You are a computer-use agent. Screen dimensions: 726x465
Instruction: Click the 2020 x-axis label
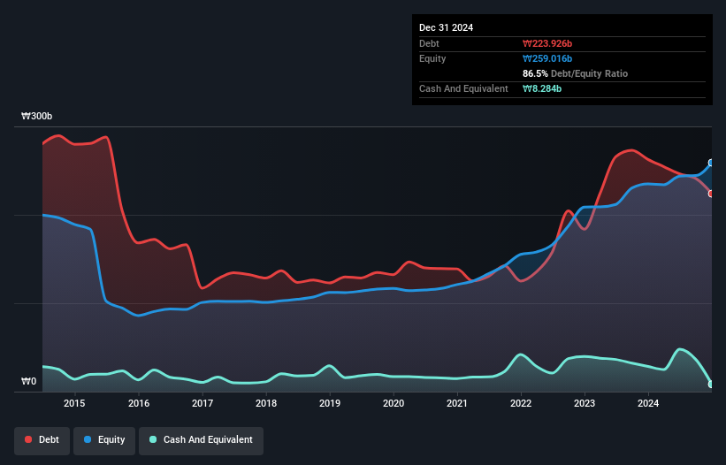click(x=394, y=403)
